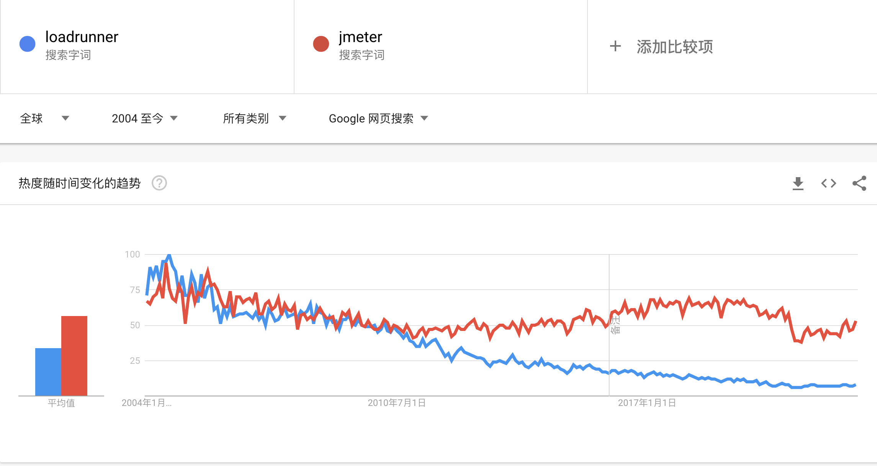Viewport: 877px width, 466px height.
Task: Expand the 所有类别 category dropdown
Action: pos(255,118)
